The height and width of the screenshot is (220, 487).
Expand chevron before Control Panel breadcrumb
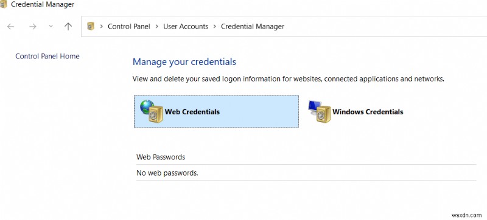click(x=101, y=27)
